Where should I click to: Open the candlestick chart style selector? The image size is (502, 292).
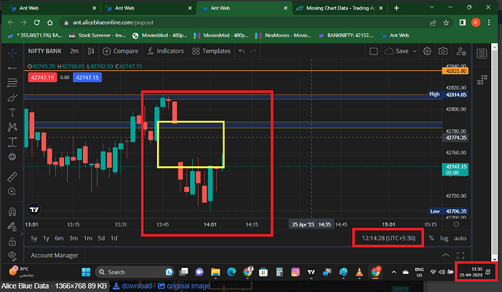click(91, 51)
